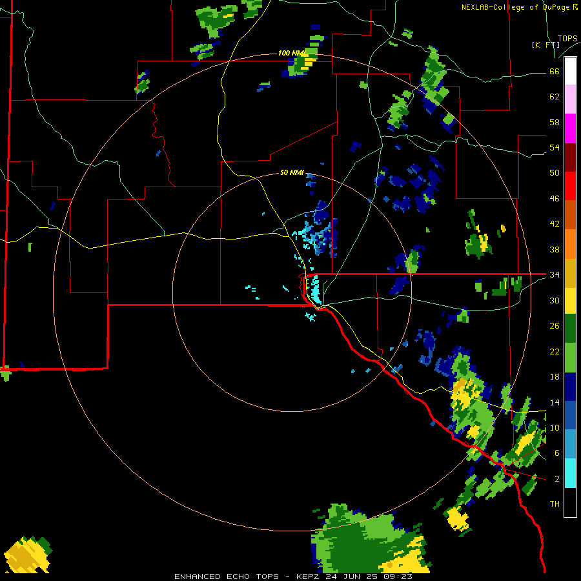Click the "26" legend value
Screen dimensions: 581x581
tap(555, 326)
